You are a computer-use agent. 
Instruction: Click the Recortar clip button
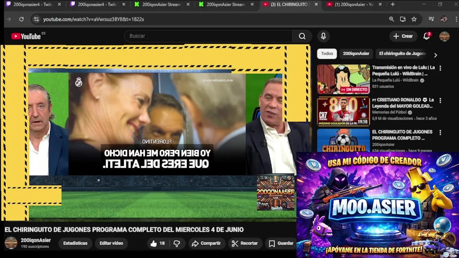pos(245,243)
